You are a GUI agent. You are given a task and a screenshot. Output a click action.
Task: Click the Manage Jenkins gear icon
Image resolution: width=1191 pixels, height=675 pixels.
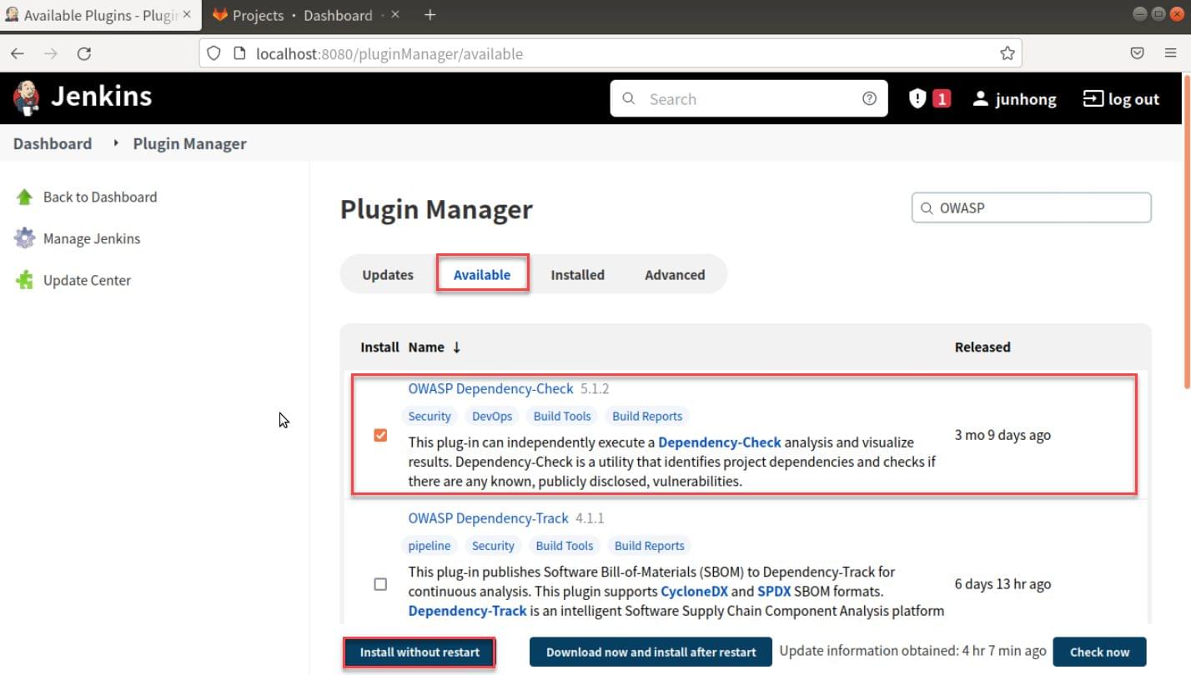(24, 238)
